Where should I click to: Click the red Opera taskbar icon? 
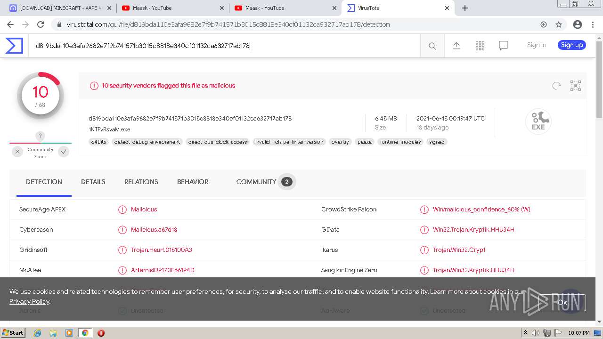tap(101, 333)
